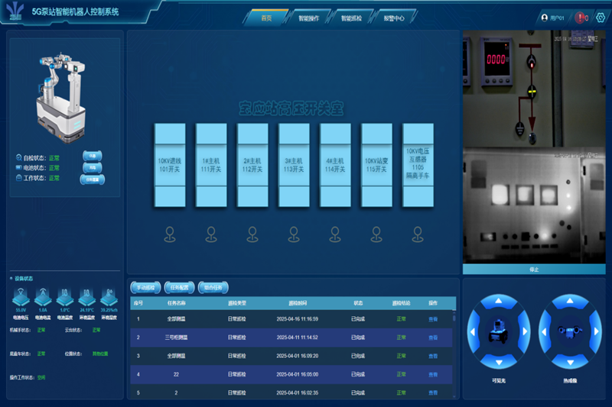
Task: Switch to the 首页 tab
Action: (x=267, y=18)
